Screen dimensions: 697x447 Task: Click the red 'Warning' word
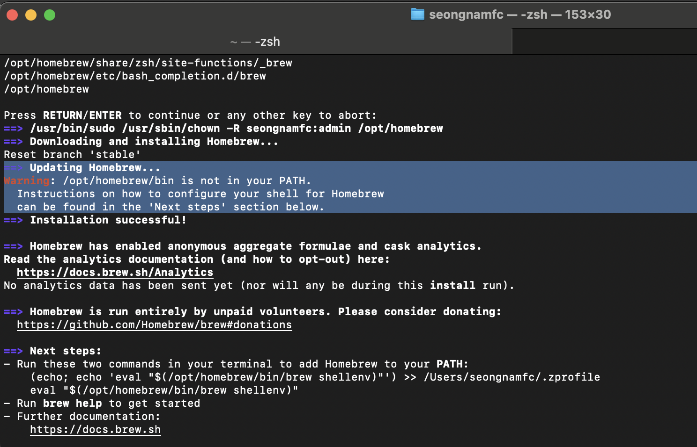pos(27,180)
